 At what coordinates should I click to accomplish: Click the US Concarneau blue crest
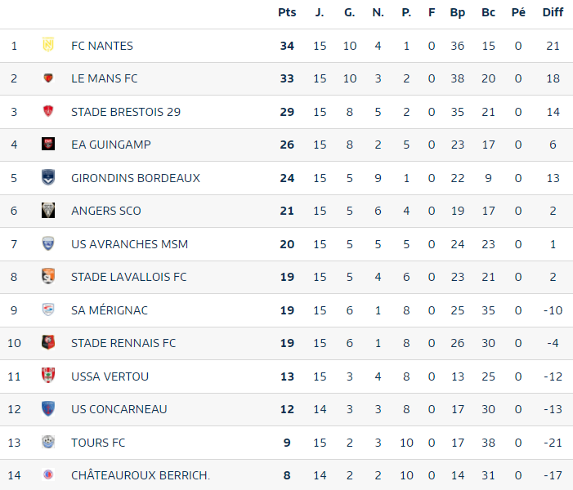pos(48,408)
